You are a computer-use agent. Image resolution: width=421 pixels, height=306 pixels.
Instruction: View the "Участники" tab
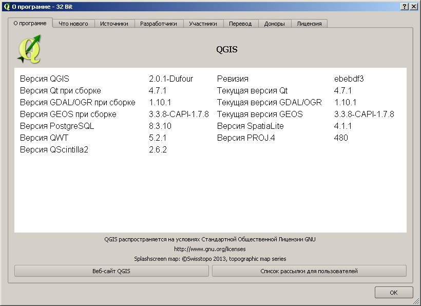tap(204, 23)
